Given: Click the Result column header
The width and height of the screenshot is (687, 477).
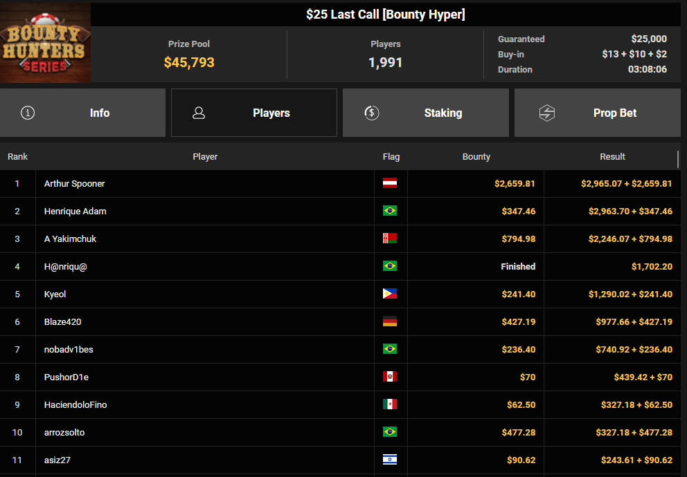Looking at the screenshot, I should [x=612, y=157].
